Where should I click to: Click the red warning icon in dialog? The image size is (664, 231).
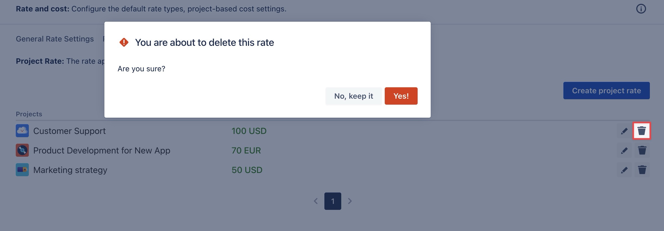pyautogui.click(x=124, y=42)
